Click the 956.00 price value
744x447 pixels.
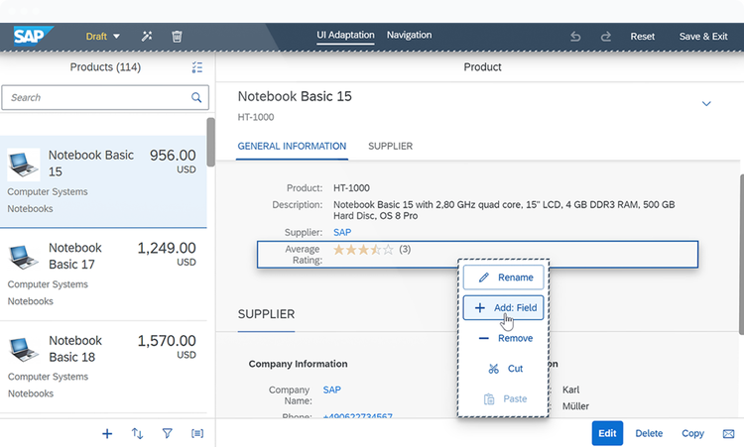[x=173, y=155]
